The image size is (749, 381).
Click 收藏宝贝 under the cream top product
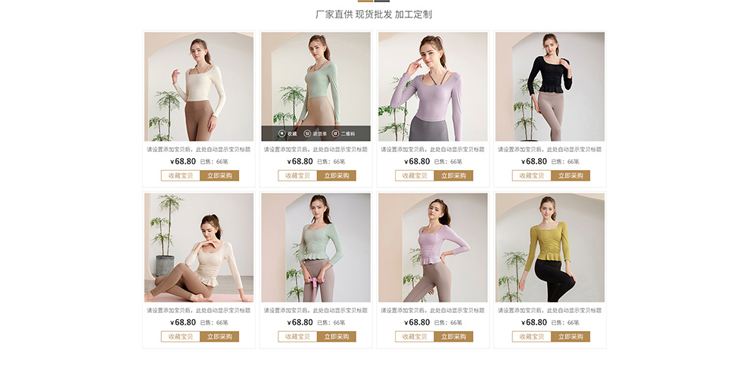coord(181,175)
